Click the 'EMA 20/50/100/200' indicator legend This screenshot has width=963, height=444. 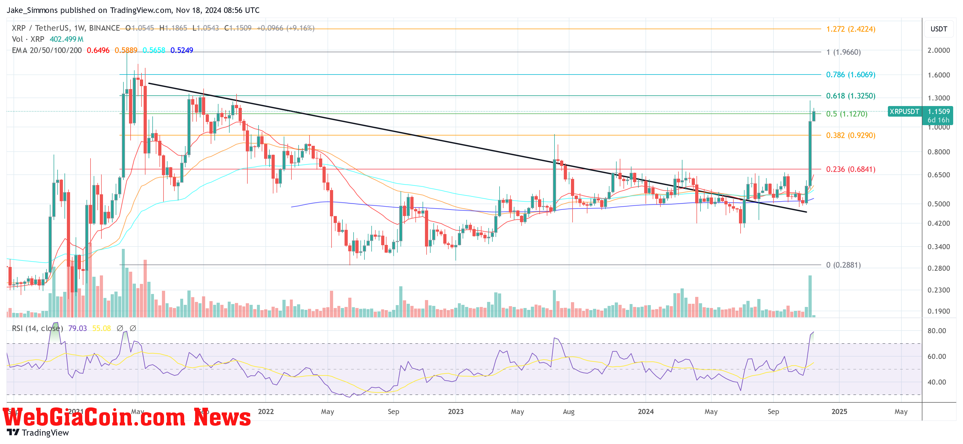point(47,50)
